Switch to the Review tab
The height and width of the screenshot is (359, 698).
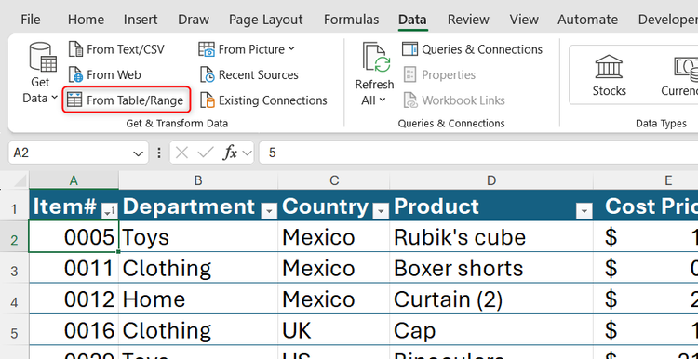pyautogui.click(x=468, y=20)
